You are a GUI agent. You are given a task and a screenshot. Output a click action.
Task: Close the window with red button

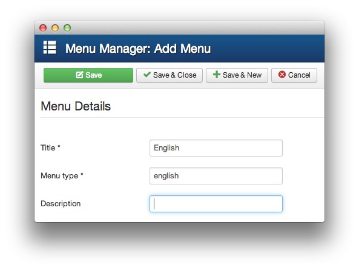pos(43,28)
